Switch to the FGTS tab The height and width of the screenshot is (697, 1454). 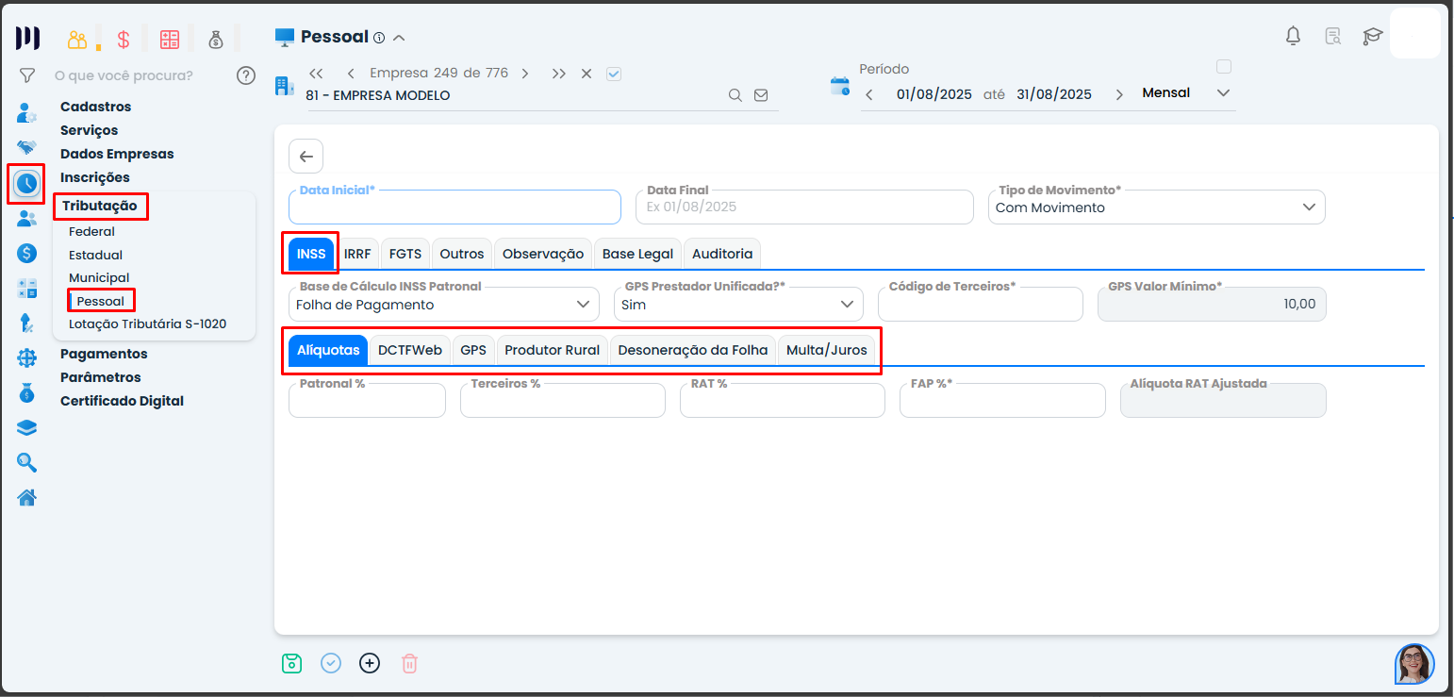pyautogui.click(x=405, y=254)
